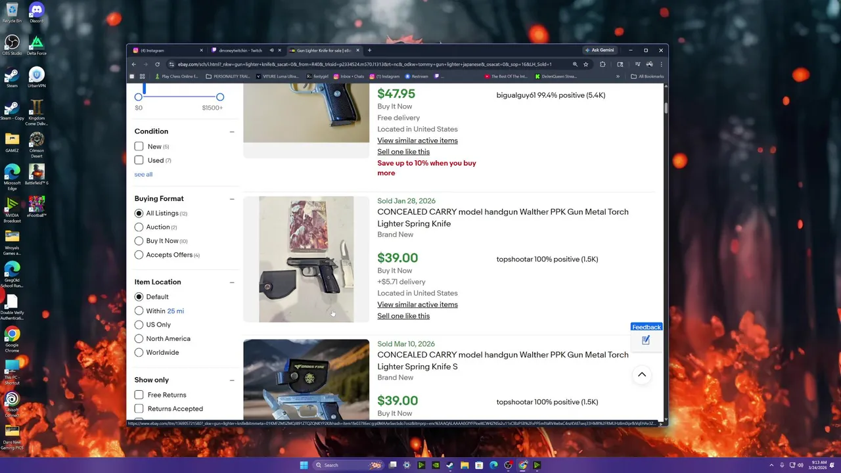The width and height of the screenshot is (841, 473).
Task: Collapse the Buying Format filter section
Action: pyautogui.click(x=232, y=198)
